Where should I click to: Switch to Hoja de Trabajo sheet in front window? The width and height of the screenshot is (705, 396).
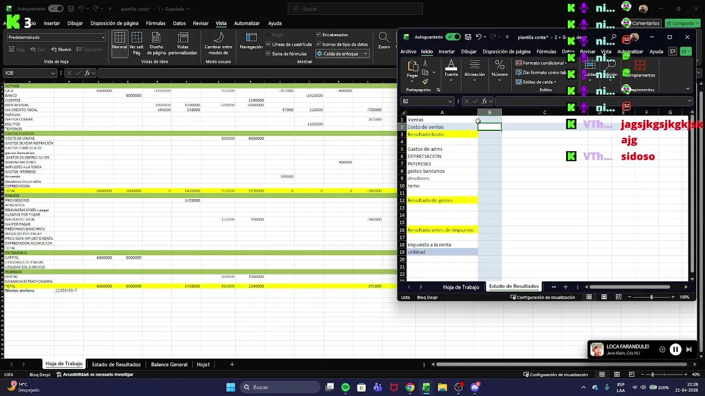point(461,287)
